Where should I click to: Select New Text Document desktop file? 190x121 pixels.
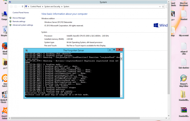pos(184,3)
